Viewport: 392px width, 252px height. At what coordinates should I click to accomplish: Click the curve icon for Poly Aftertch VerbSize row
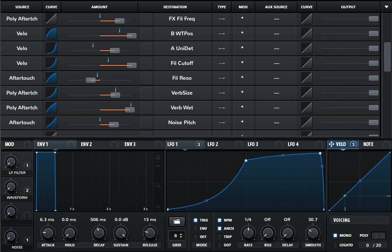pos(52,93)
